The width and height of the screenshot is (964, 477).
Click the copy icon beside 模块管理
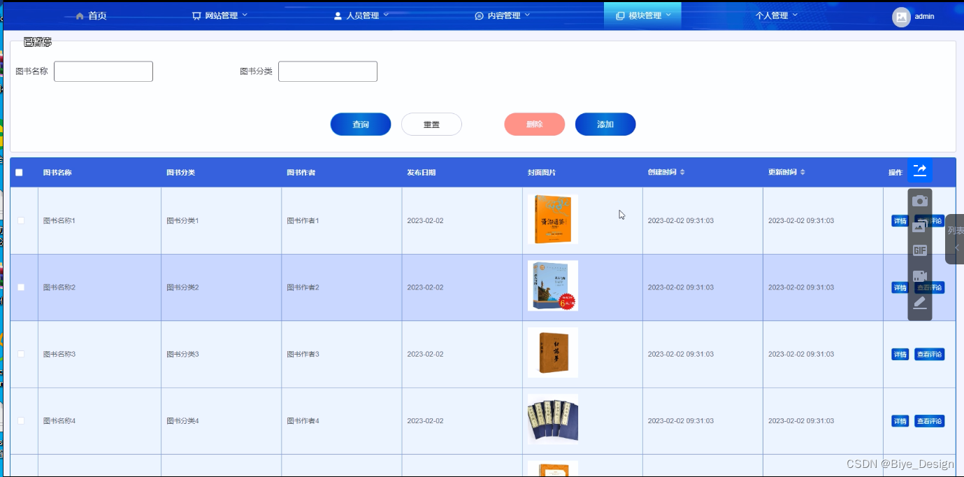click(x=620, y=16)
